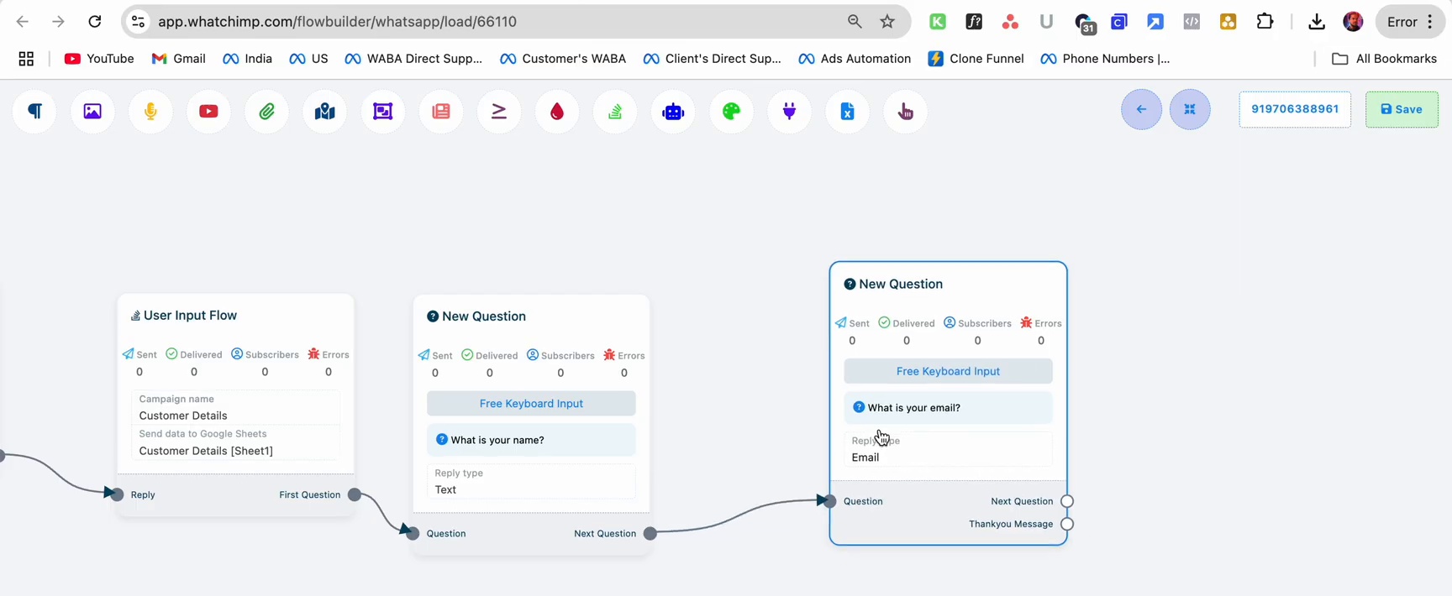The image size is (1452, 596).
Task: Open the Chrome apps grid icon
Action: [26, 59]
